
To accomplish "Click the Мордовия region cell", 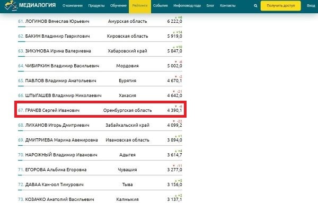I will click(127, 66).
